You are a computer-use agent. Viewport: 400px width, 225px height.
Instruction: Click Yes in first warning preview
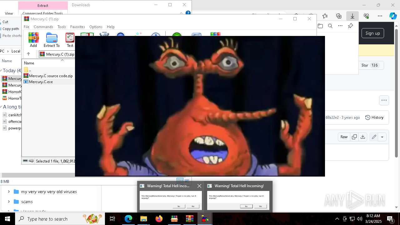tap(179, 206)
